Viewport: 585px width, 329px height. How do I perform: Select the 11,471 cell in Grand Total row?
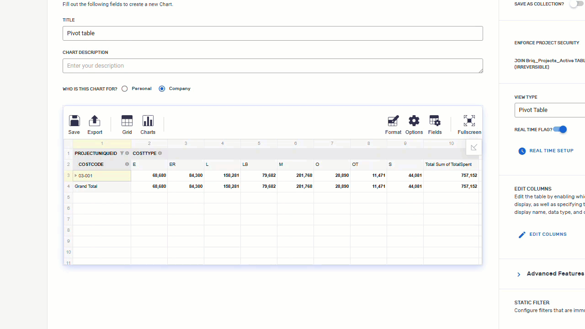pos(369,186)
